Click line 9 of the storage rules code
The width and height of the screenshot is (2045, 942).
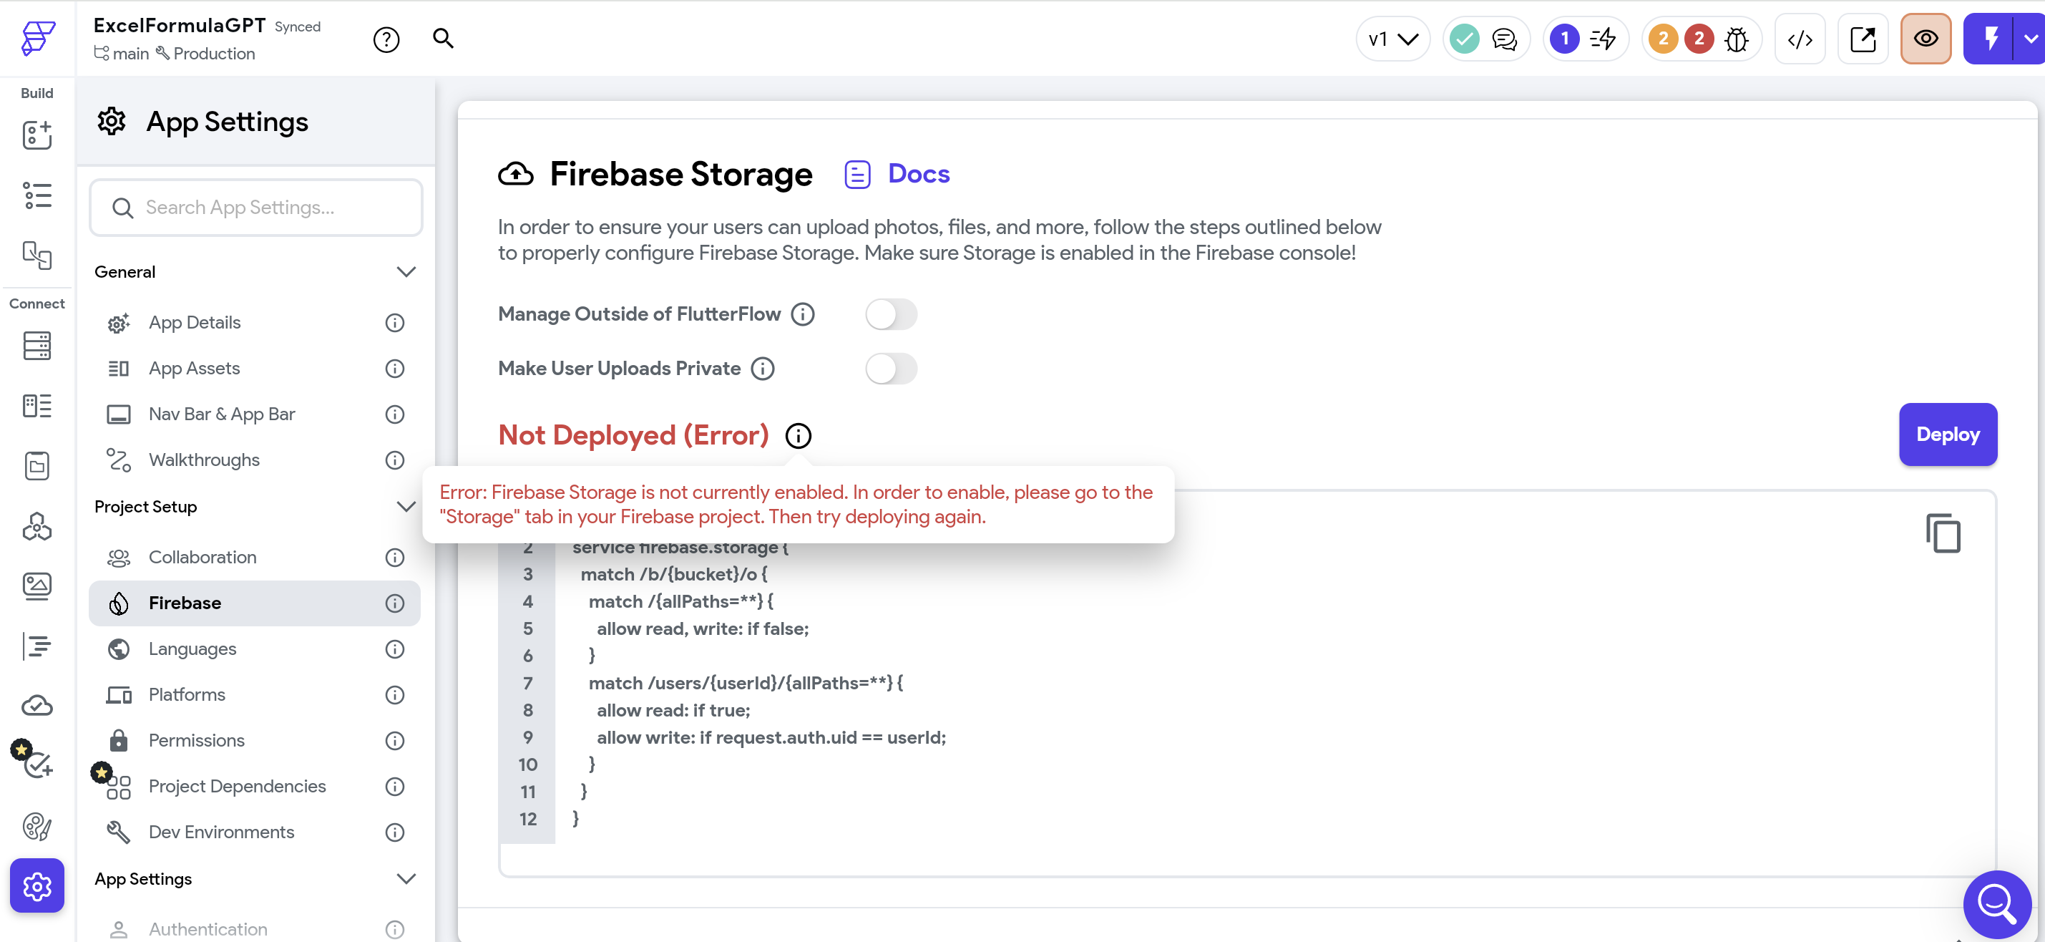(771, 738)
